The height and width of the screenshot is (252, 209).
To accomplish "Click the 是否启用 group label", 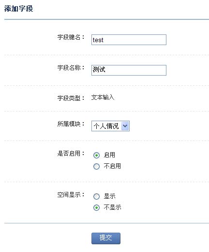I will pyautogui.click(x=71, y=153).
